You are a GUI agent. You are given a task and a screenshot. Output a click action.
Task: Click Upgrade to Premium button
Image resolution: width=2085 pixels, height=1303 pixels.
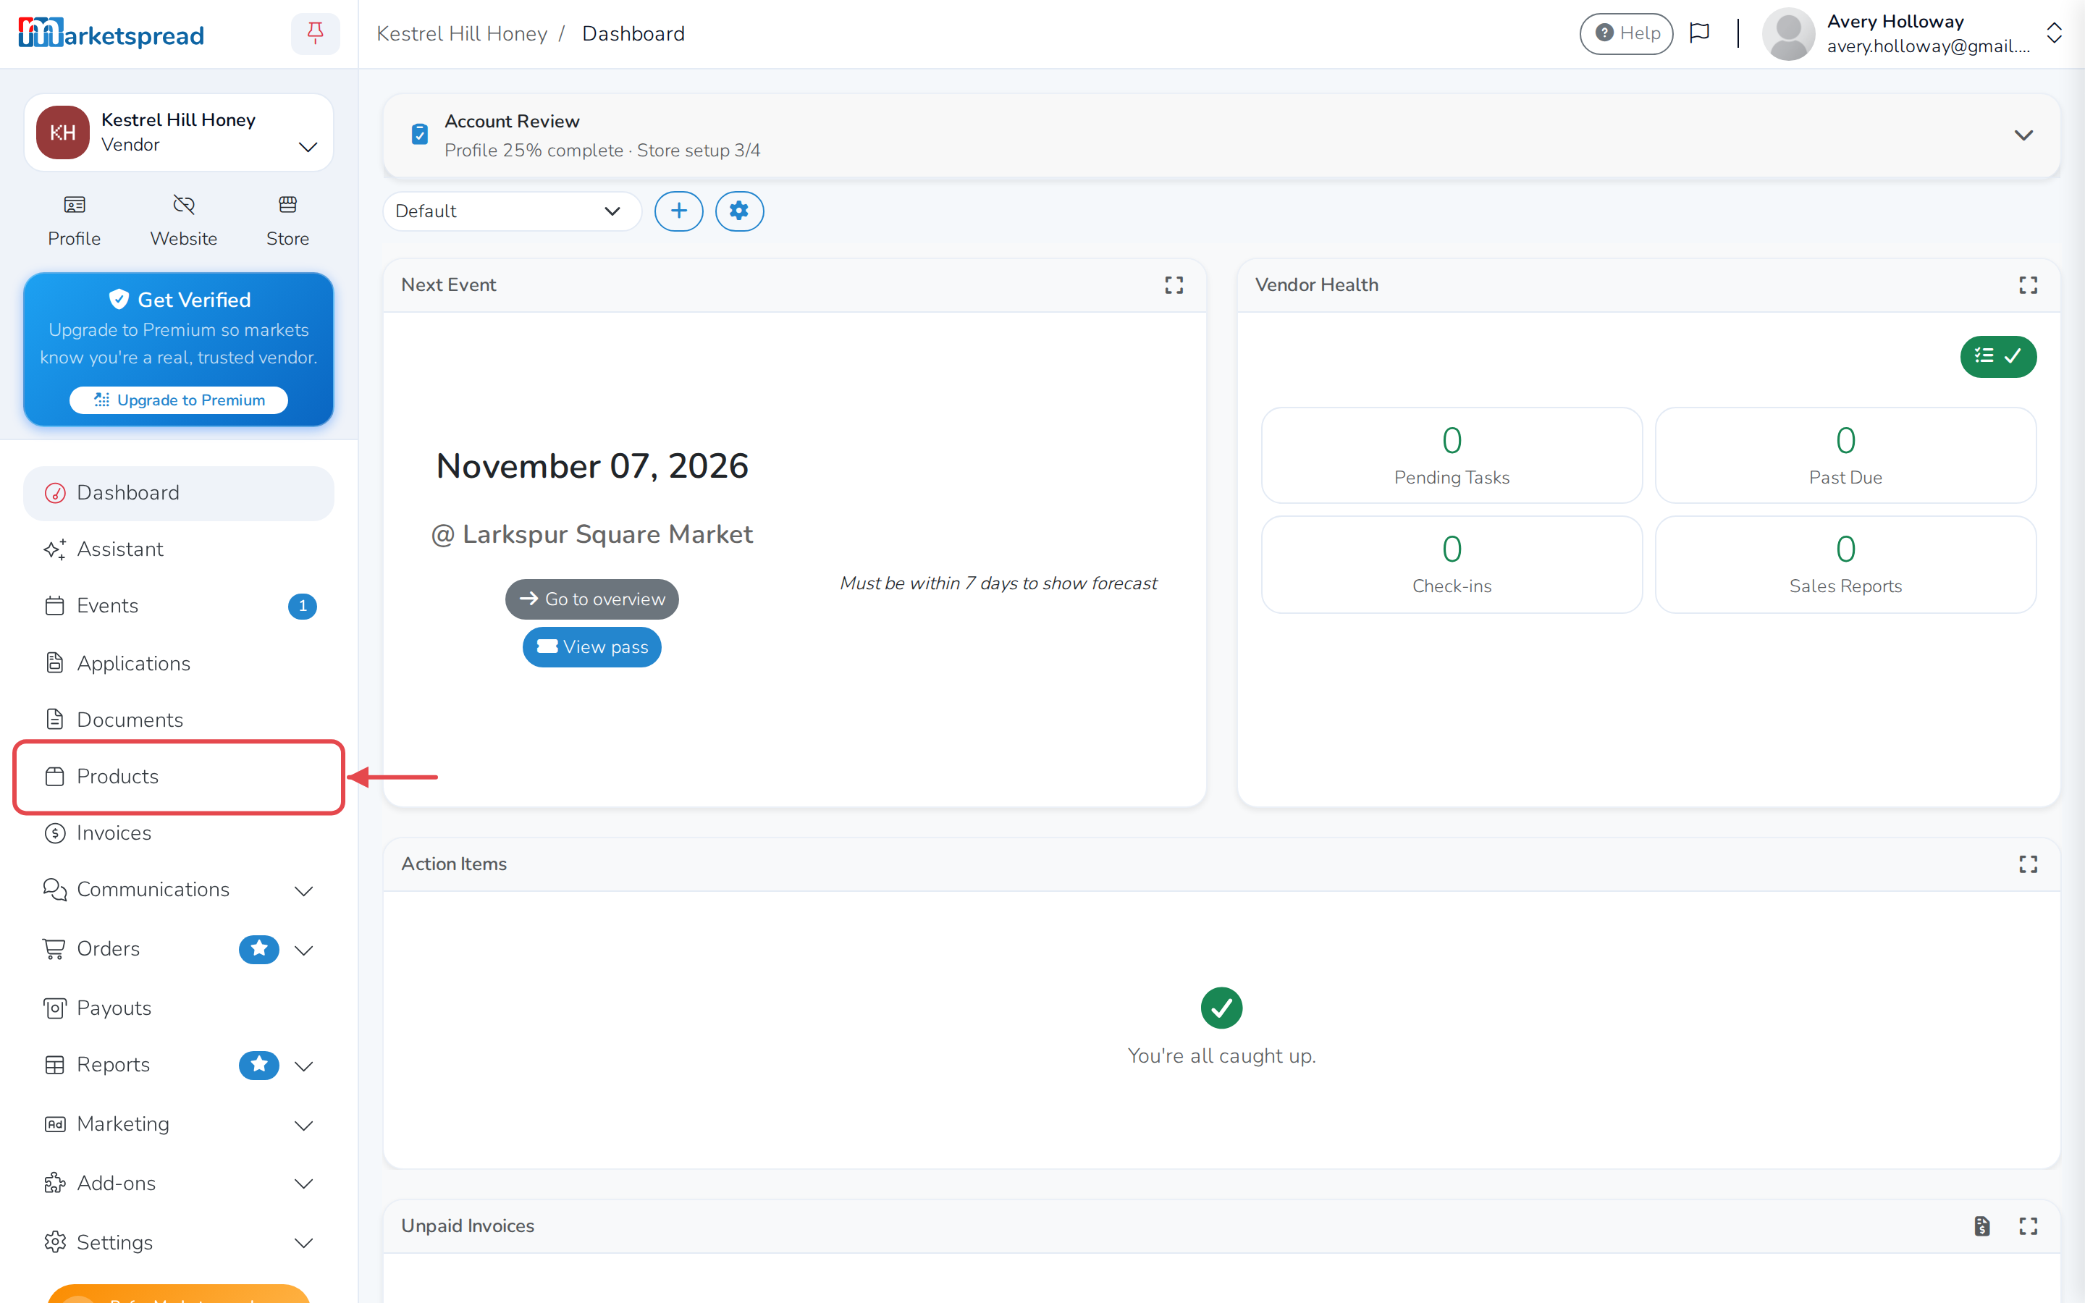178,400
